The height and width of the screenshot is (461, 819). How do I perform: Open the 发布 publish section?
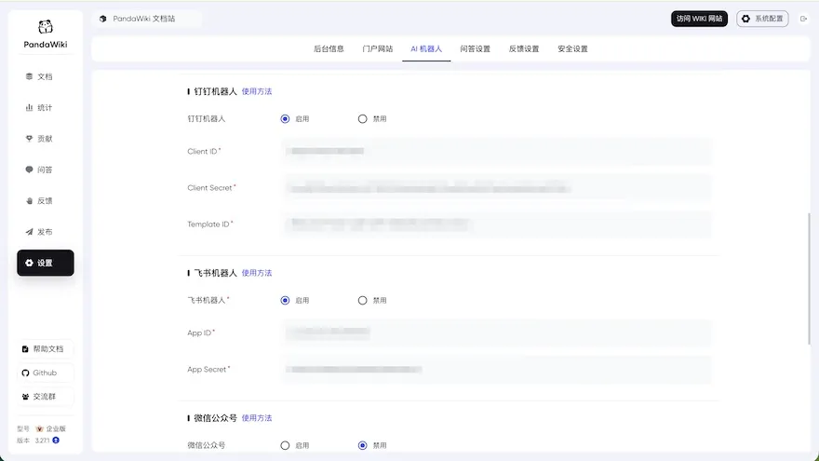[x=46, y=232]
